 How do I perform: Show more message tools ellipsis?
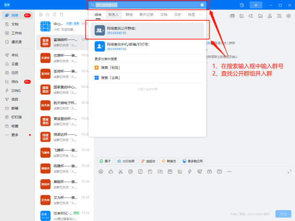(229, 171)
